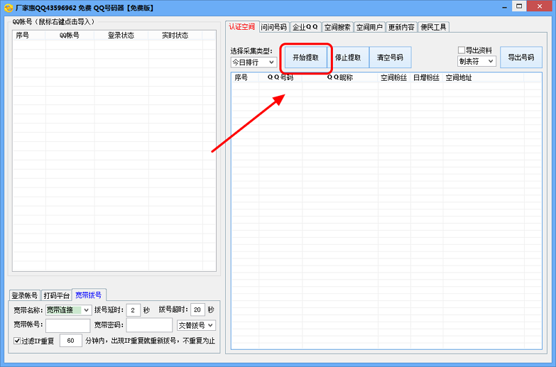Switch to the 认证空间 tab
Image resolution: width=556 pixels, height=367 pixels.
tap(242, 27)
